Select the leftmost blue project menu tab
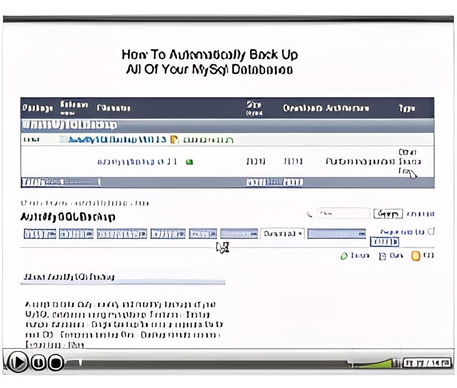The image size is (457, 388). (x=40, y=234)
